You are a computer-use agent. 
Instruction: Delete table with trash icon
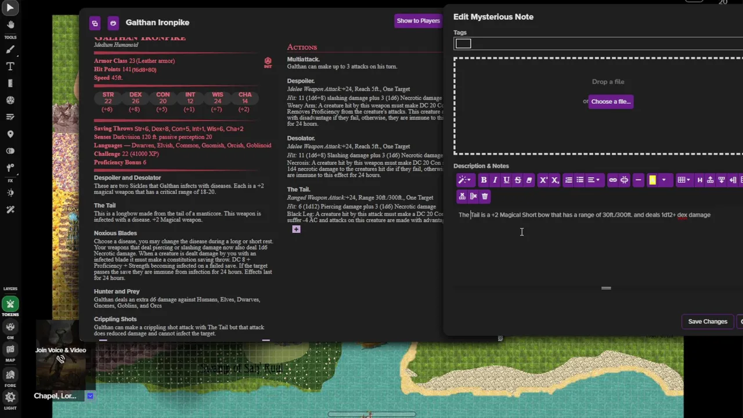tap(485, 196)
